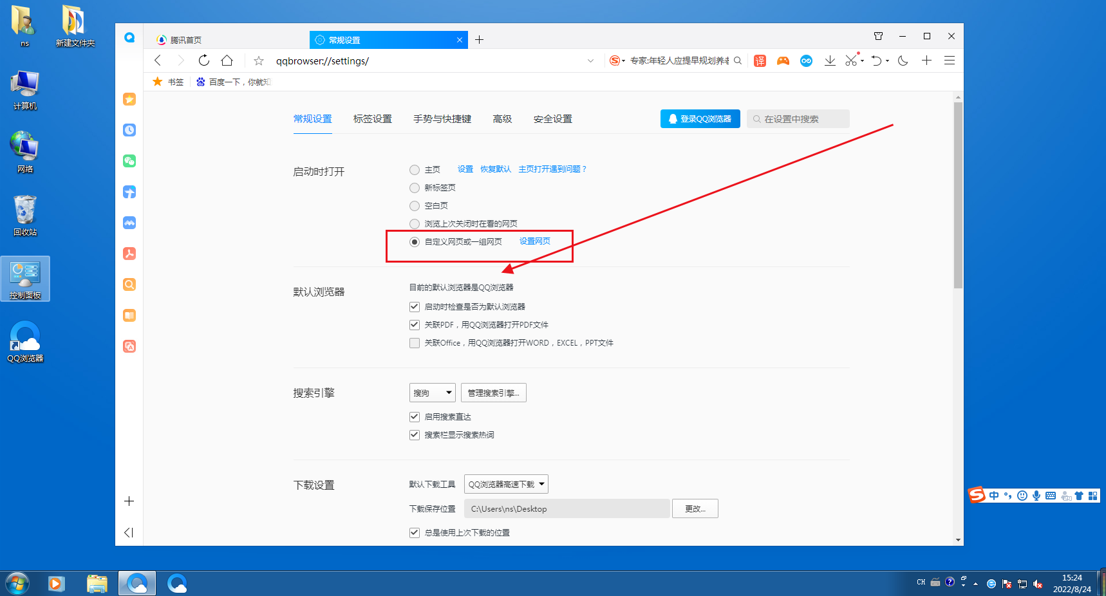Open the blue infinity icon in toolbar
Image resolution: width=1106 pixels, height=596 pixels.
pos(806,61)
